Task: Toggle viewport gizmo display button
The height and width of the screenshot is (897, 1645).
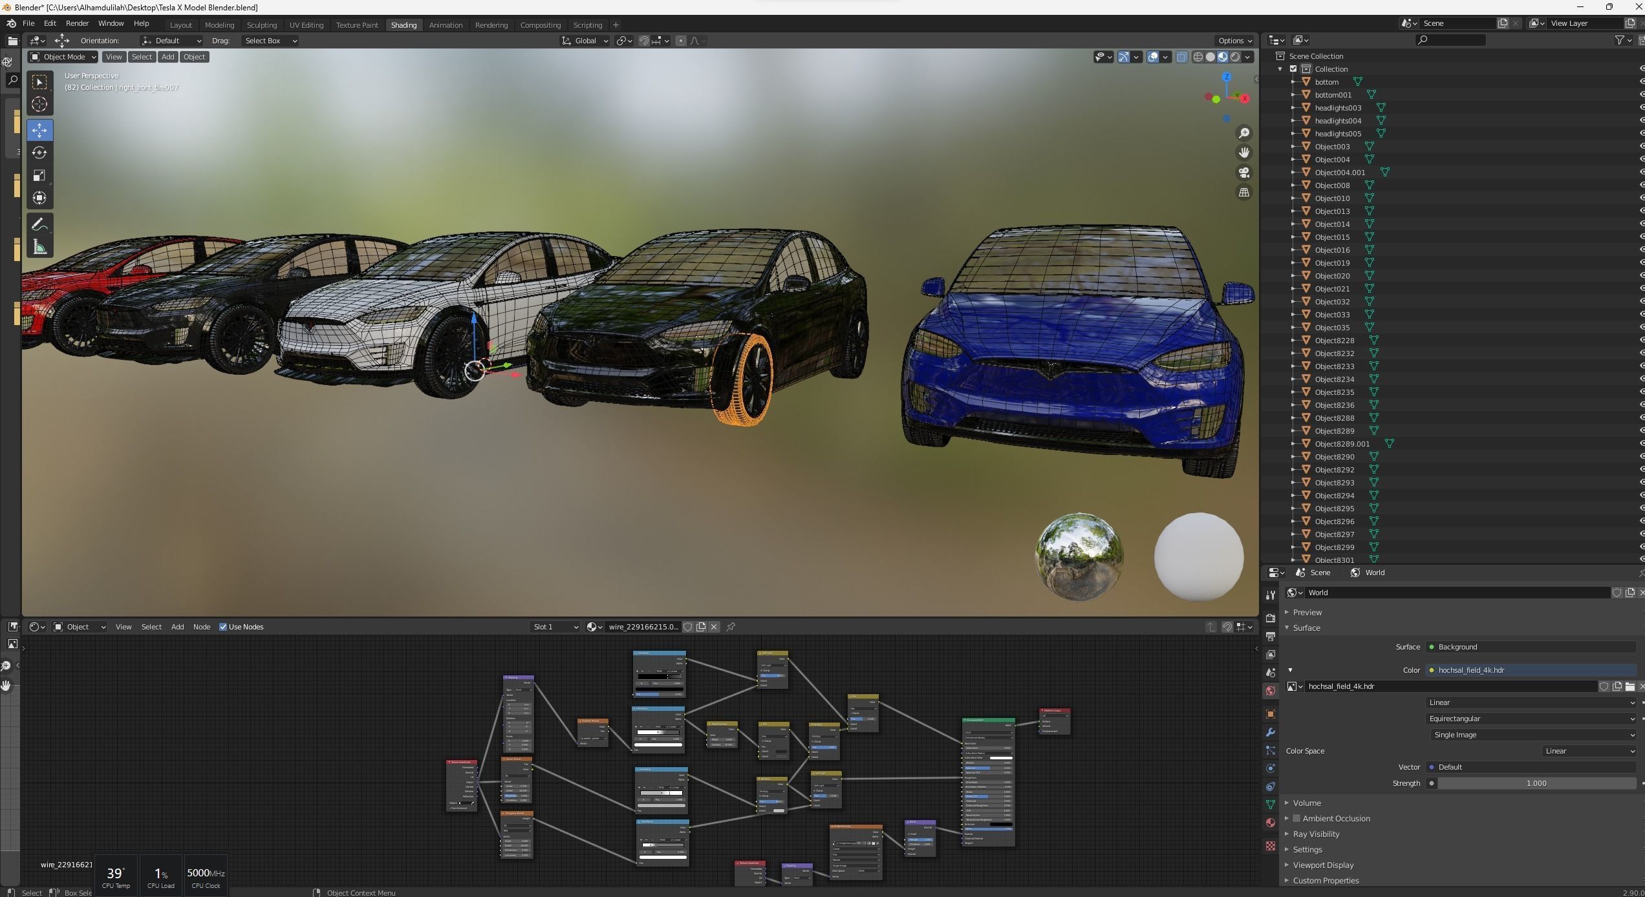Action: 1124,57
